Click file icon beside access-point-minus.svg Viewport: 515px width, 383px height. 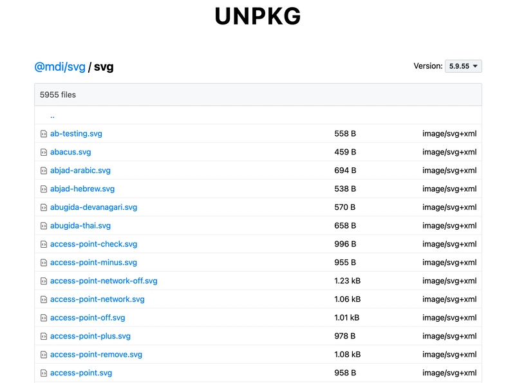[44, 263]
